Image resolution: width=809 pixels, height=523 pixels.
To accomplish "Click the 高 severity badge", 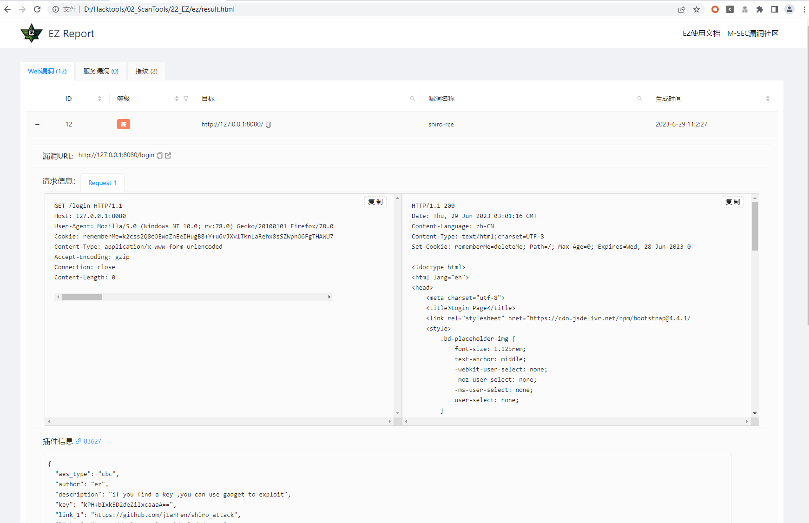I will click(124, 124).
